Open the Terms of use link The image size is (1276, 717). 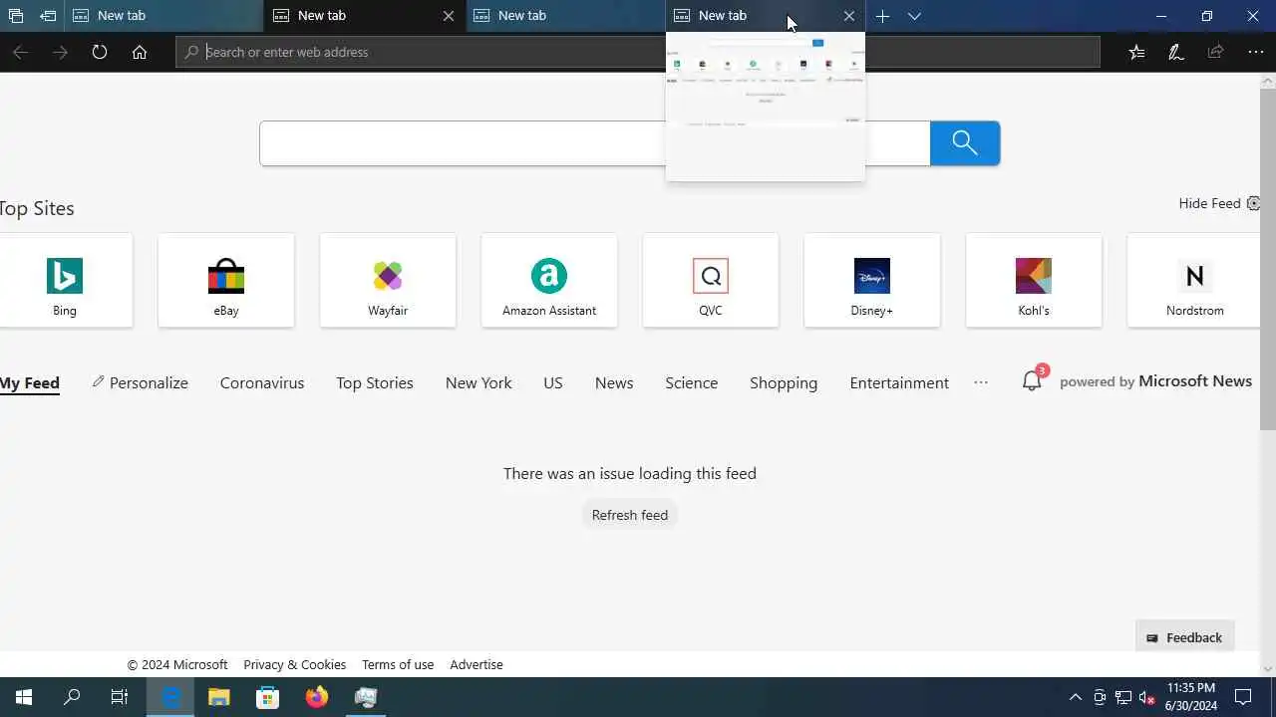click(x=398, y=664)
